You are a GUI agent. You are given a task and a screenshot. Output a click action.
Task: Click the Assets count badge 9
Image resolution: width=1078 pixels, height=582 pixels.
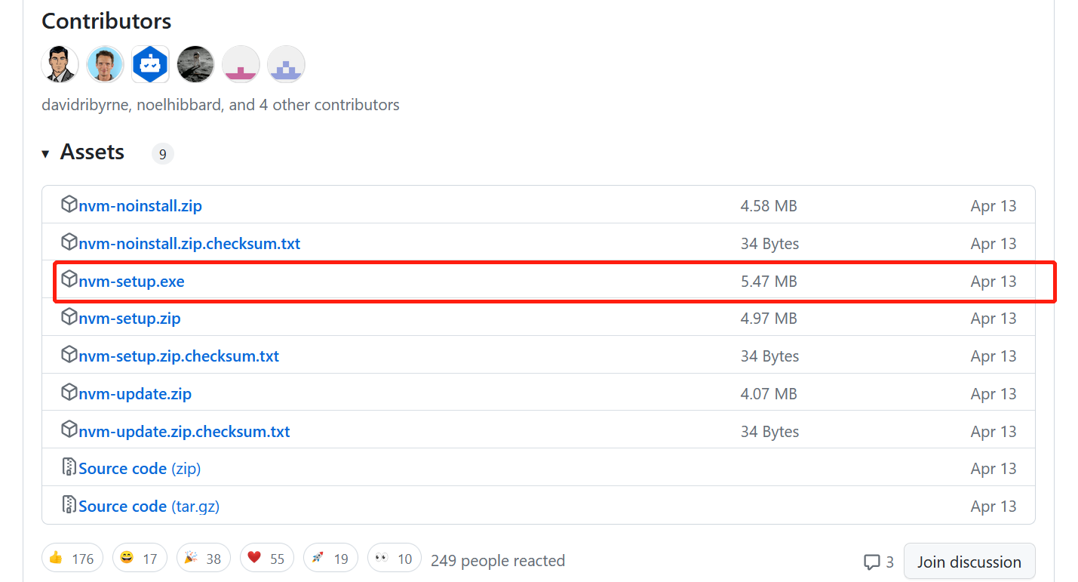pos(163,154)
